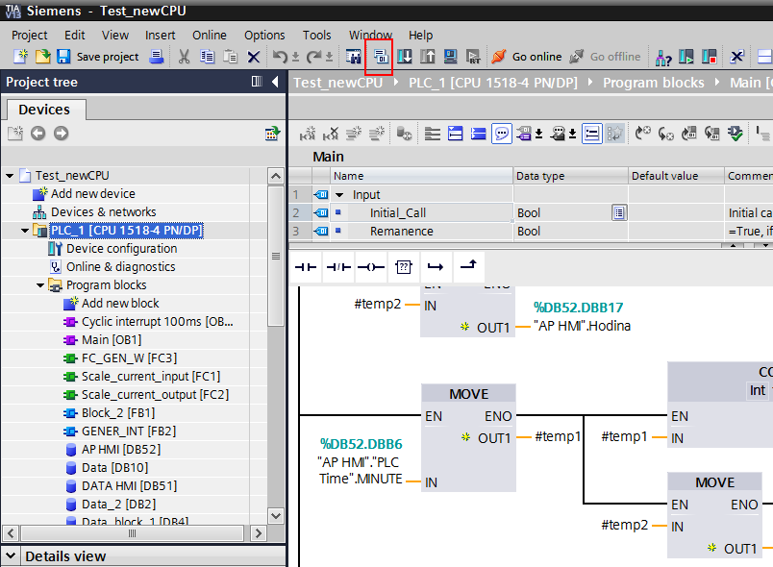Click the Stop CPU icon
The width and height of the screenshot is (773, 567).
[709, 57]
